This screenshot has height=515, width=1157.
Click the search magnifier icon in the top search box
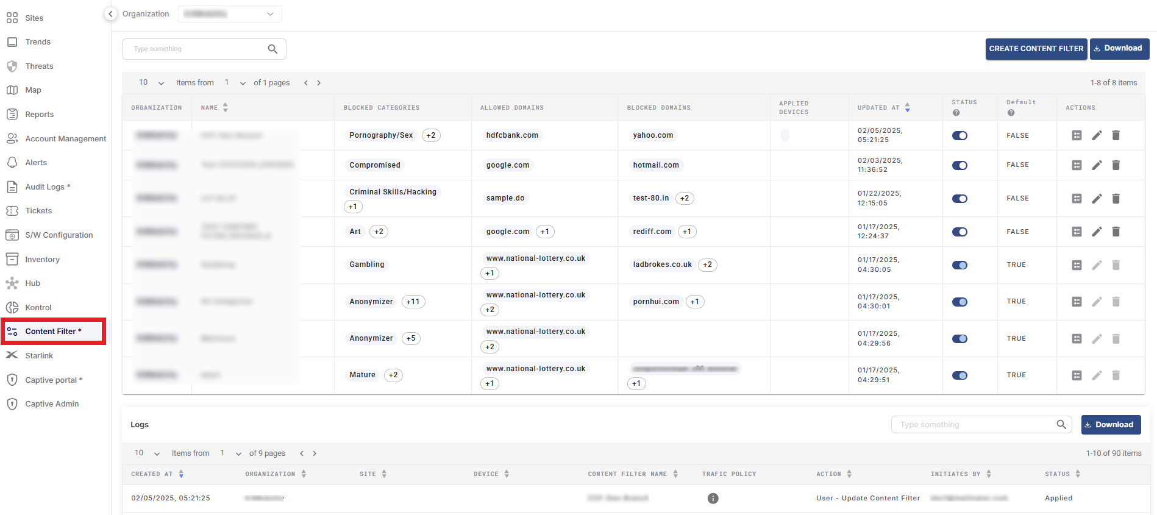(x=272, y=49)
